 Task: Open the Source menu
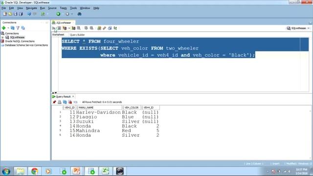[52, 8]
